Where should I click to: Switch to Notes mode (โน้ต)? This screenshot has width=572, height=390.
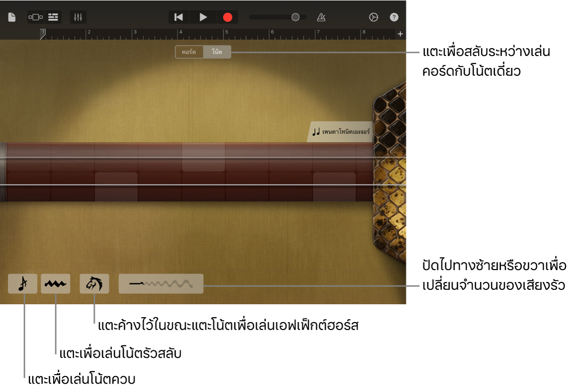point(217,52)
